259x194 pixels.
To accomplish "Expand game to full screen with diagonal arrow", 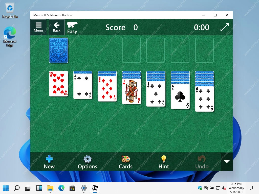I will (225, 27).
